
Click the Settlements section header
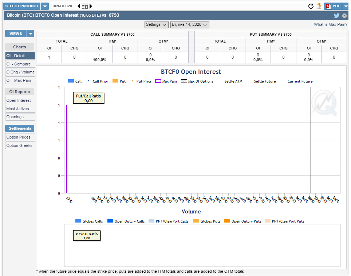(x=20, y=128)
